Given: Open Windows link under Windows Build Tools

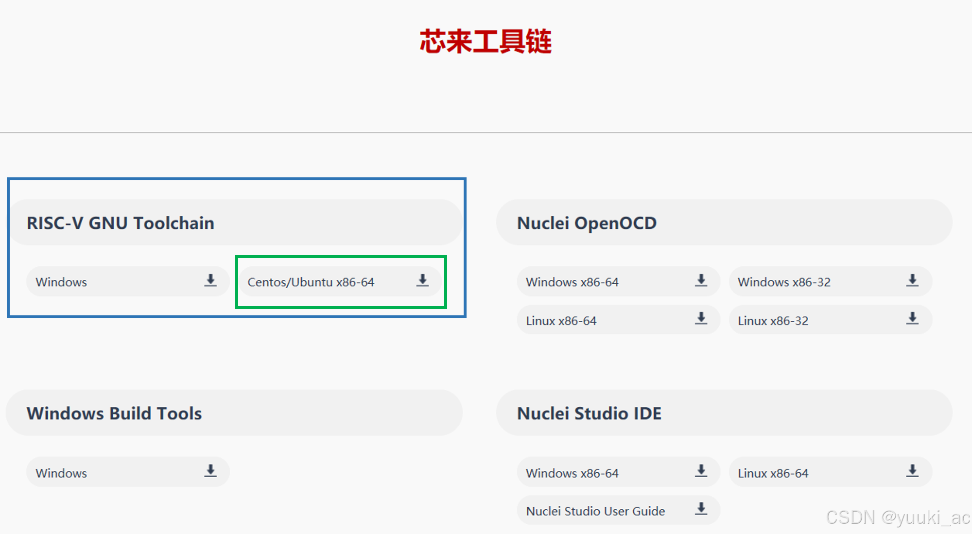Looking at the screenshot, I should tap(128, 472).
